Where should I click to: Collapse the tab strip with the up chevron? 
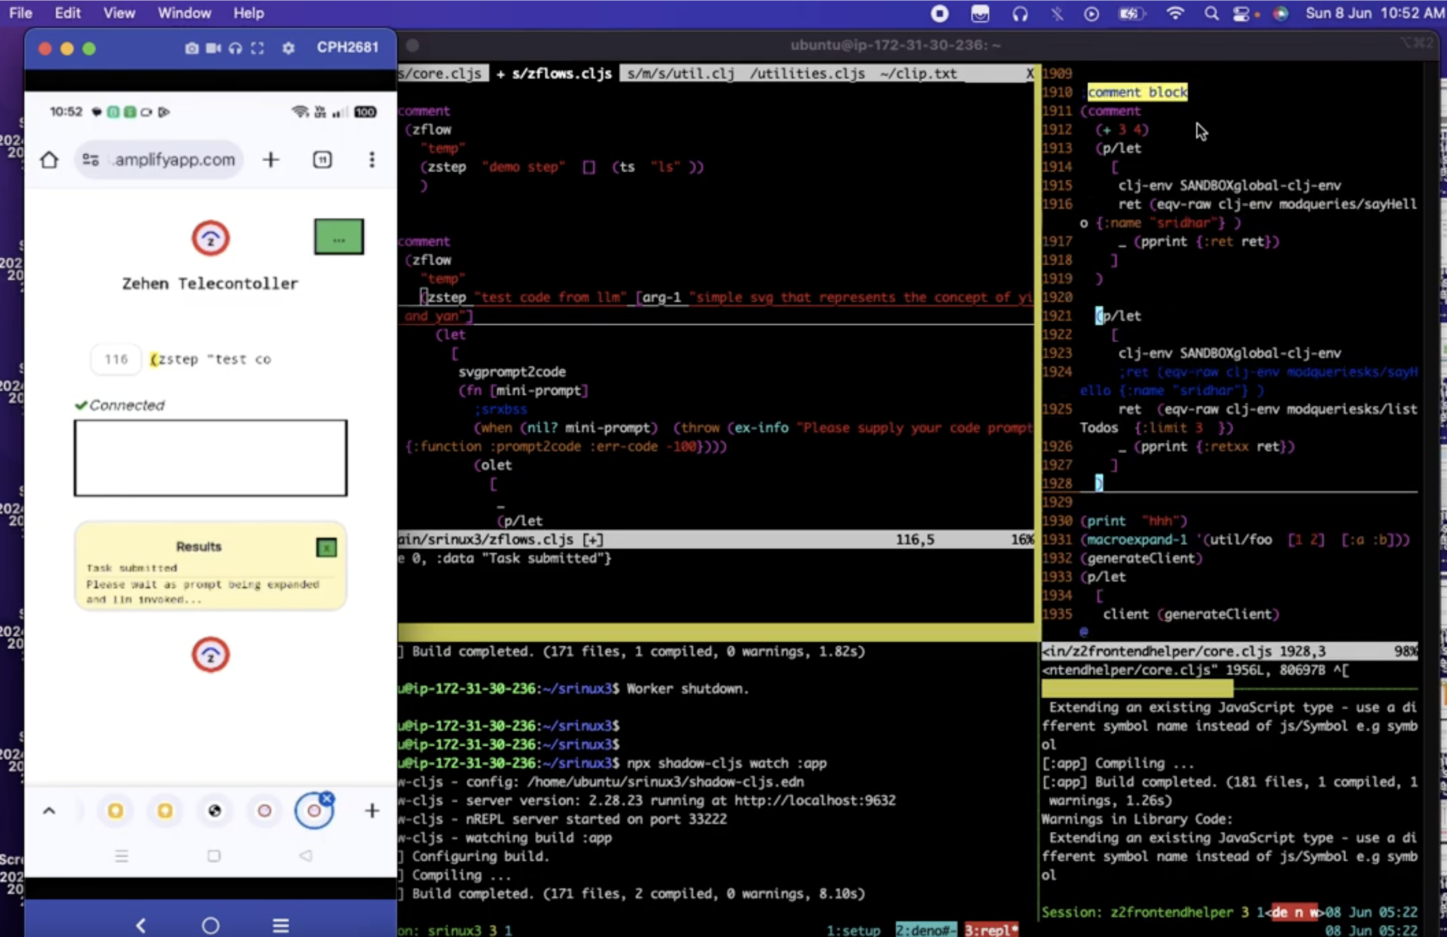49,811
